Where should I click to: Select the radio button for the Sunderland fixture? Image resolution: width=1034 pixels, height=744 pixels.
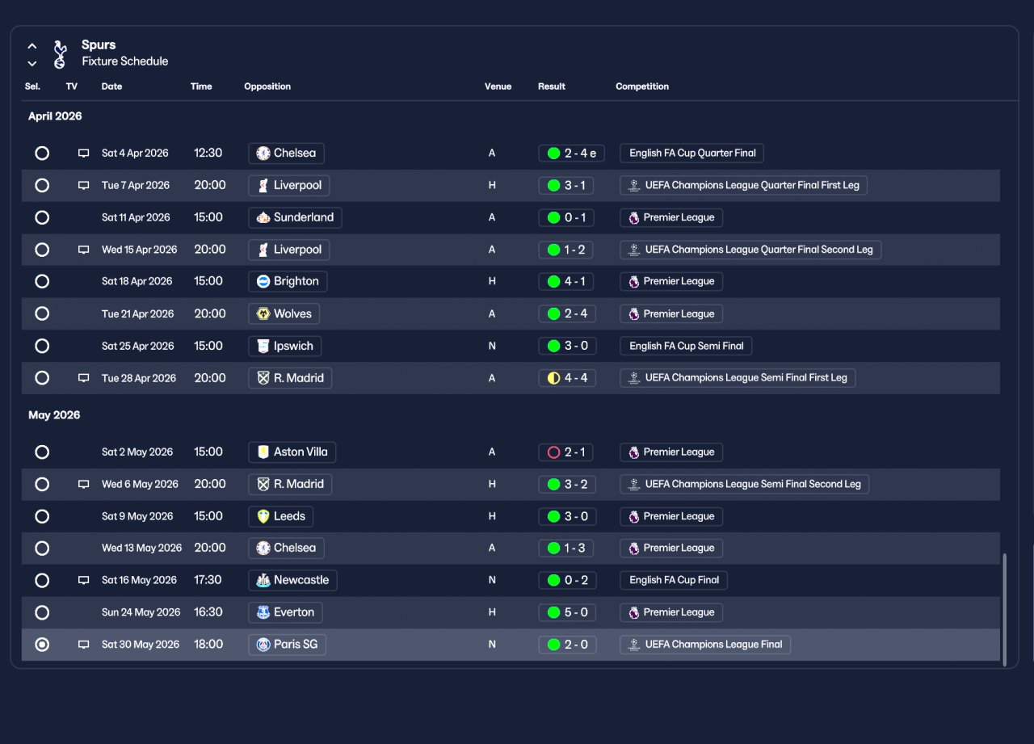coord(42,217)
